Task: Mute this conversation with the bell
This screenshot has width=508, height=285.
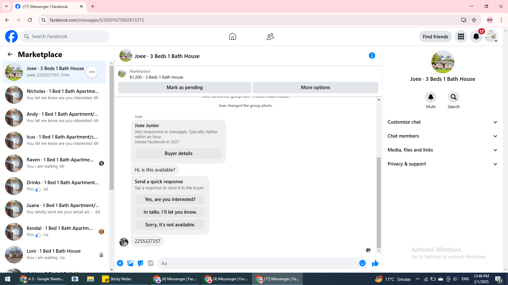Action: click(x=431, y=97)
